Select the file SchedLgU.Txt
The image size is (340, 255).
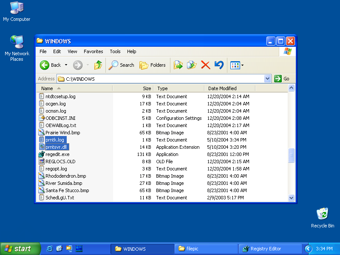[x=59, y=198]
